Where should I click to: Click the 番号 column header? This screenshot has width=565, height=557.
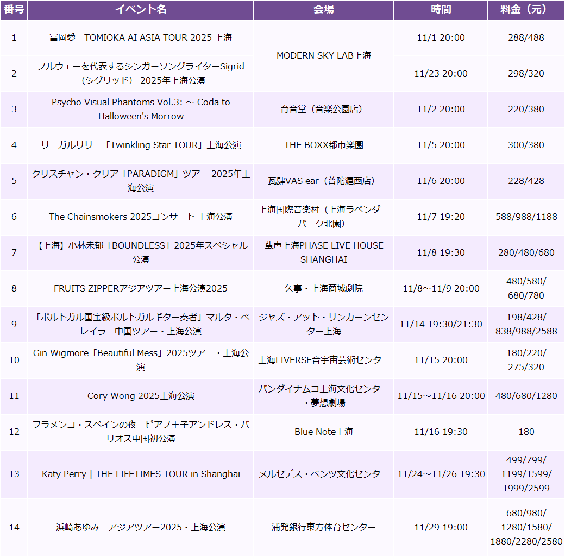[x=14, y=10]
